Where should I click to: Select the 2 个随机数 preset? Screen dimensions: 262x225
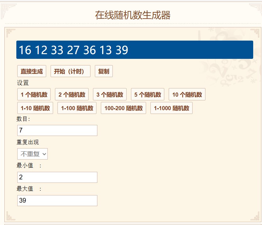point(72,94)
